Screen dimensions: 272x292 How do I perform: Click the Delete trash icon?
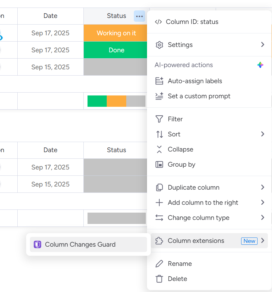coord(159,279)
